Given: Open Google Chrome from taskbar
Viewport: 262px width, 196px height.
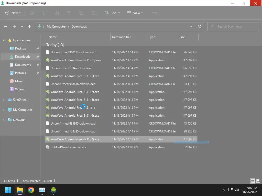Looking at the screenshot, I should click(x=31, y=190).
